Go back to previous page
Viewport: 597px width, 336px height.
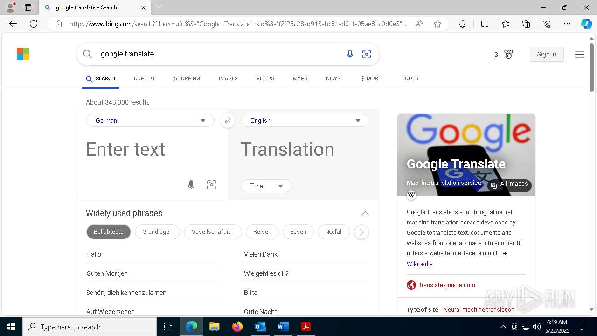tap(13, 24)
